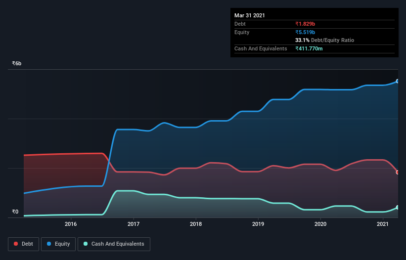
Task: Click the 33.1% Debt/Equity Ratio text
Action: (x=325, y=40)
